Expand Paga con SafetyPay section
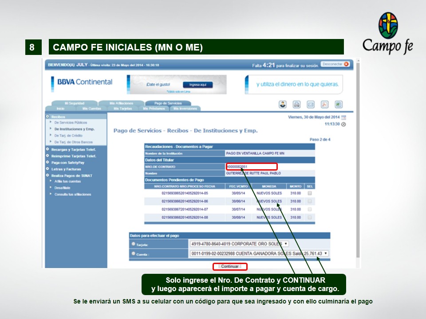The image size is (426, 319). click(47, 162)
